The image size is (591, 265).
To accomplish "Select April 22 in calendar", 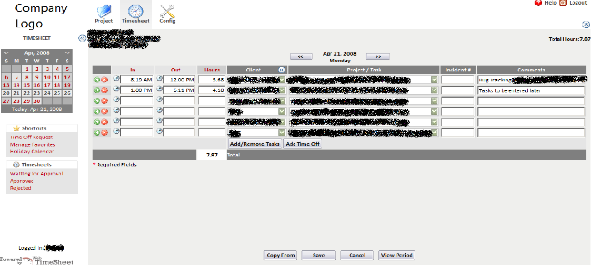I will [26, 93].
